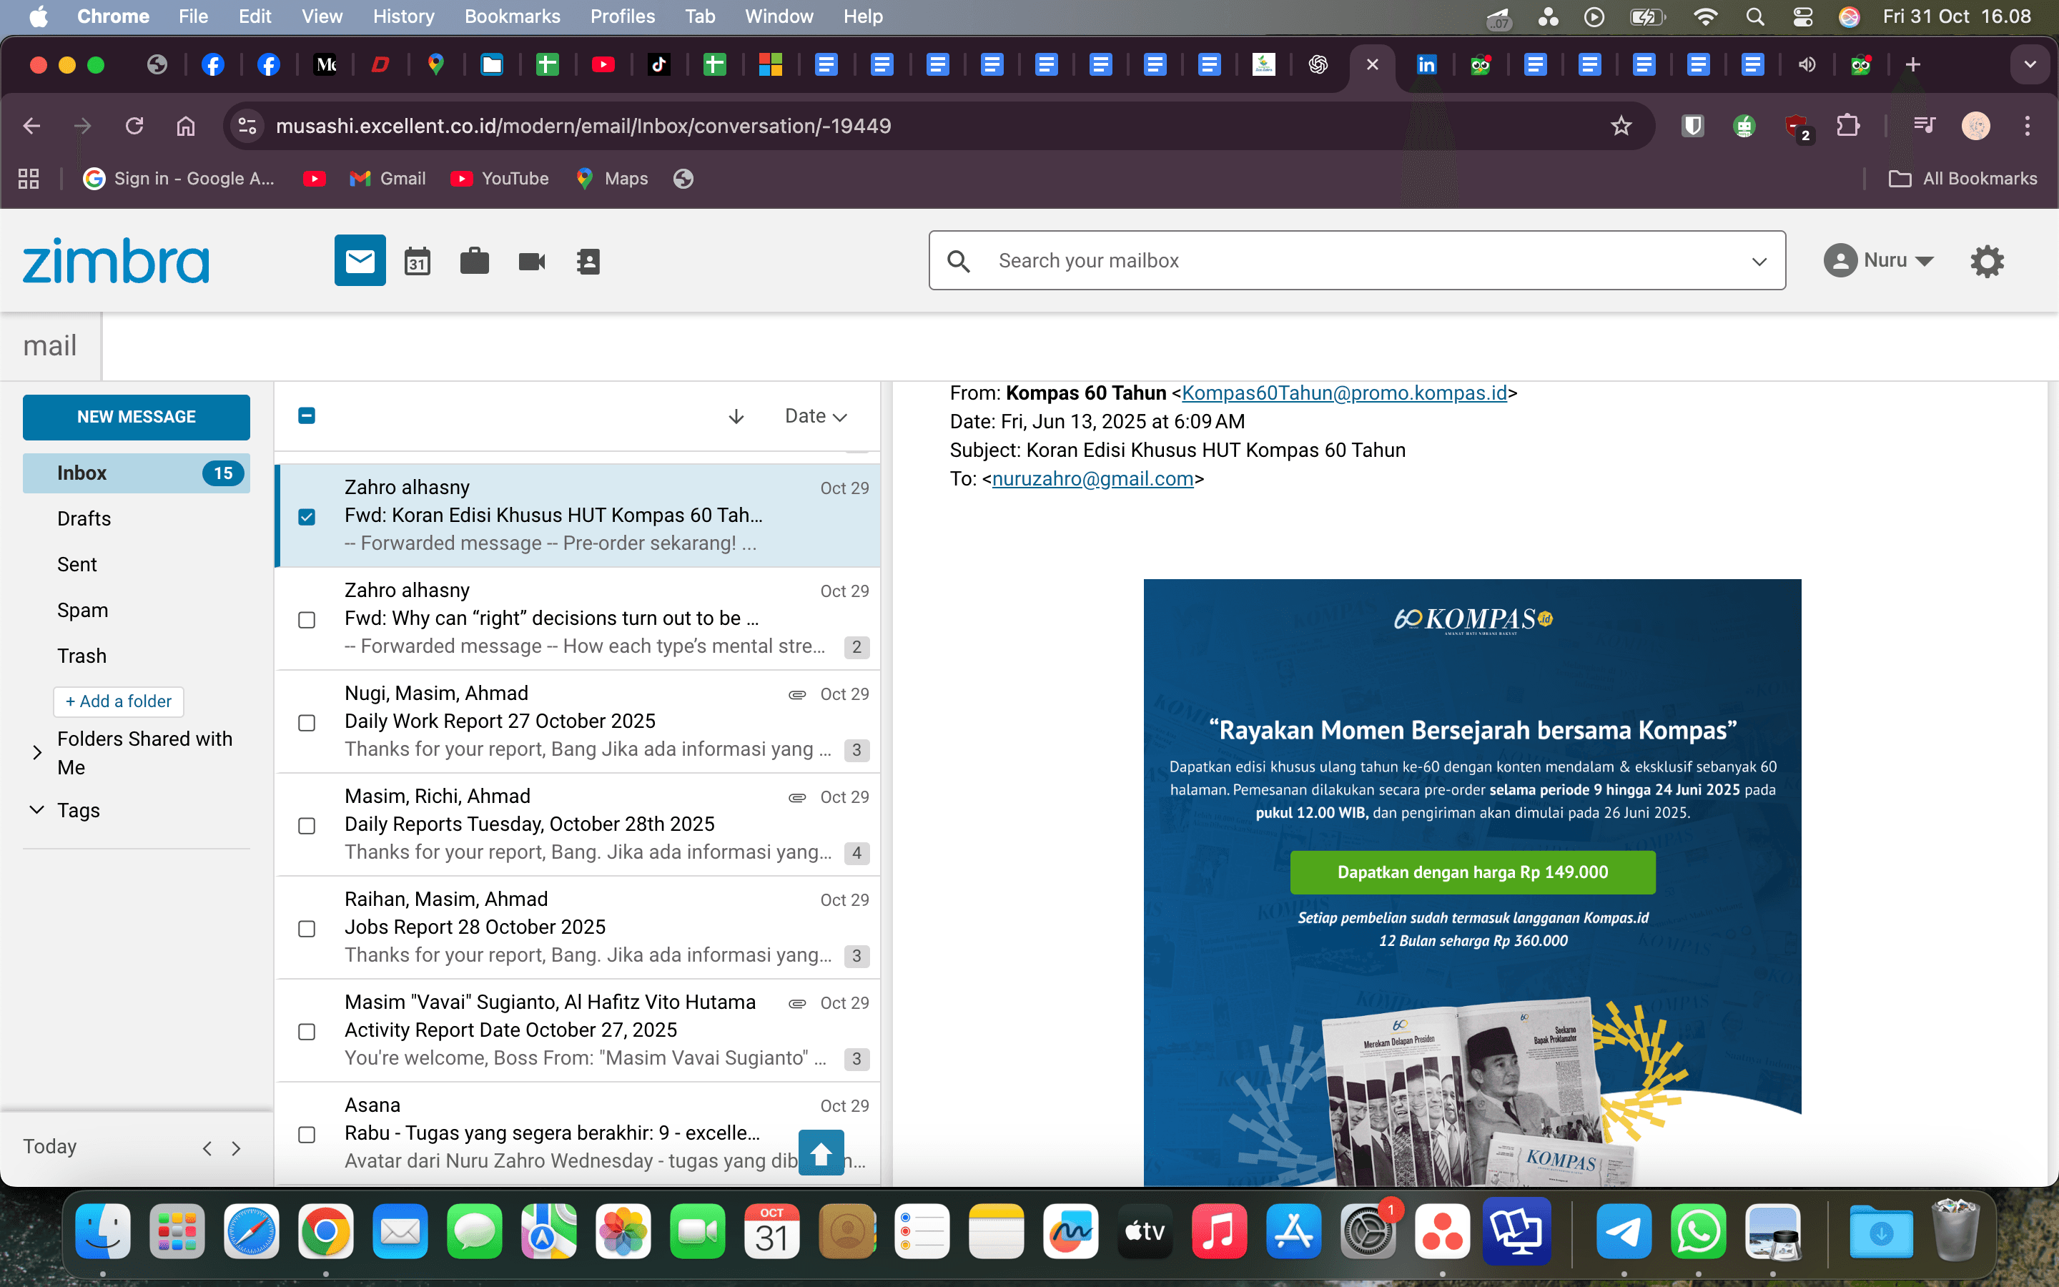Screen dimensions: 2059x1287
Task: Open the nuruzahro@gmail.com email link
Action: (1093, 478)
